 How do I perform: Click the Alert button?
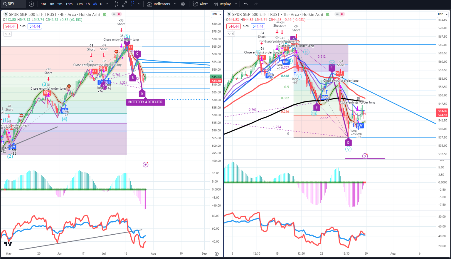coord(200,4)
